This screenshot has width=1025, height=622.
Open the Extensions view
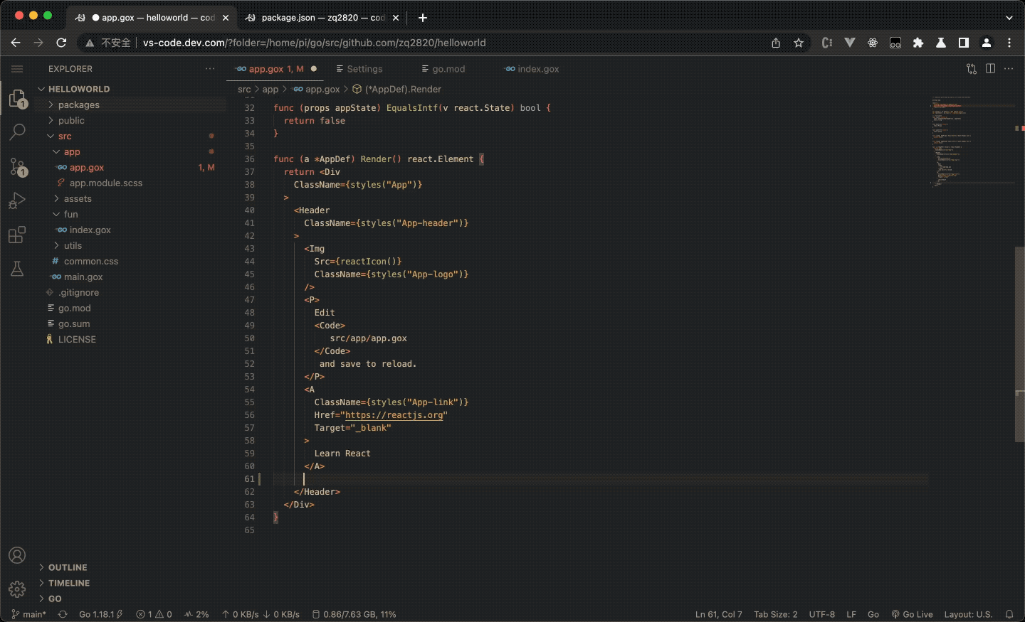[18, 235]
